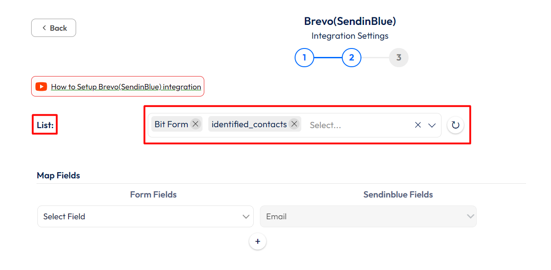
Task: Open How to Setup Brevo integration link
Action: tap(126, 87)
